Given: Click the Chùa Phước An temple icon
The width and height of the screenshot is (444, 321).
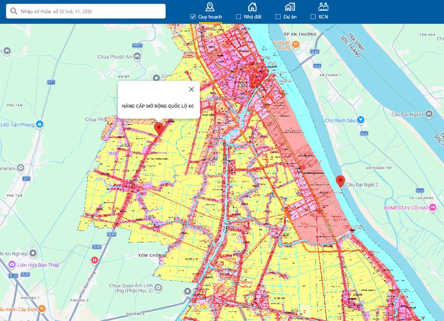Looking at the screenshot, I should click(138, 56).
